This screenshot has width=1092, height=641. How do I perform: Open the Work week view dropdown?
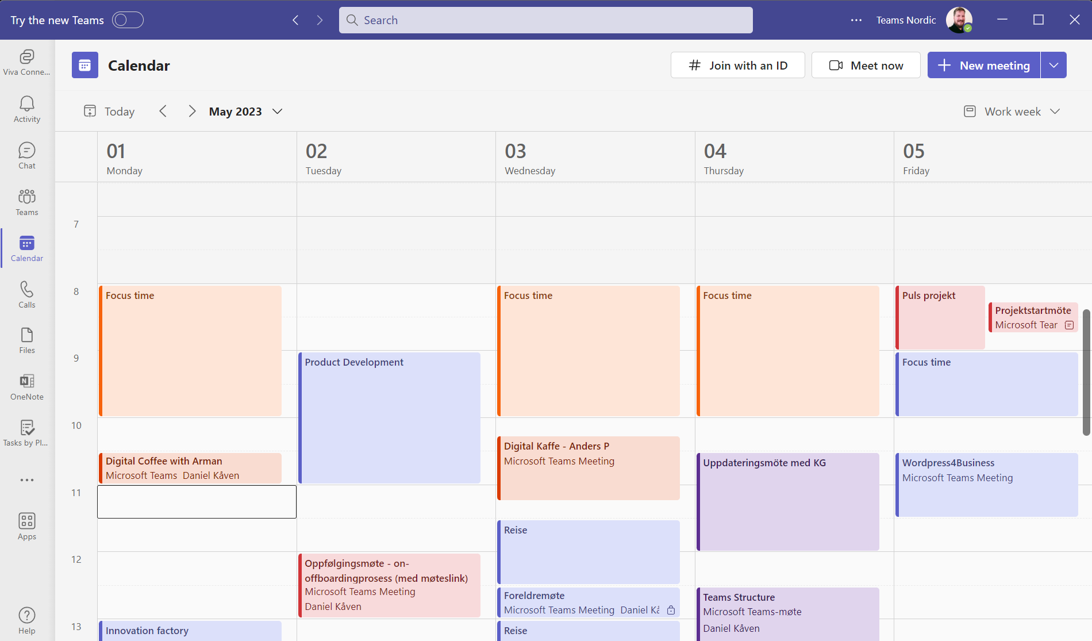(x=1056, y=111)
